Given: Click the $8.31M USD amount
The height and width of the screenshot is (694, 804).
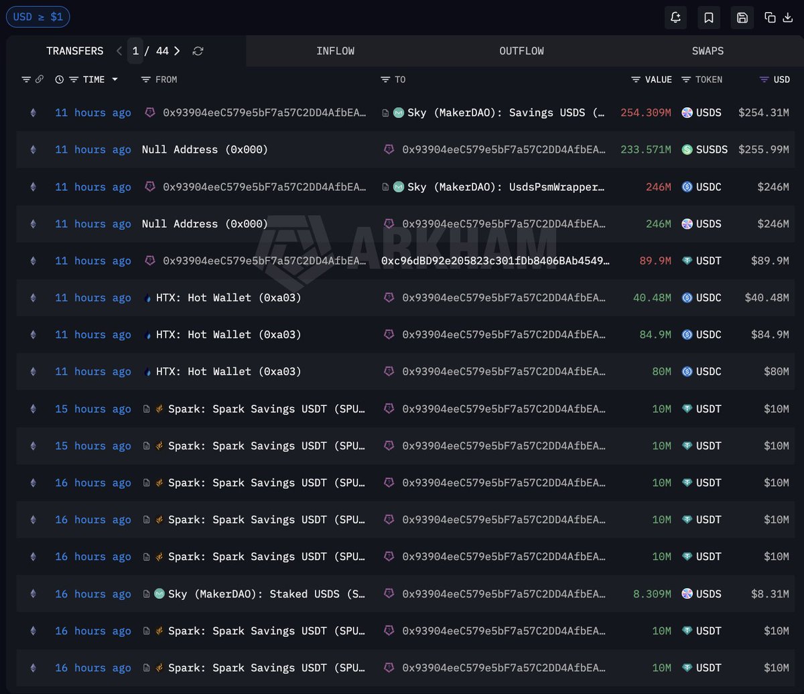Looking at the screenshot, I should pyautogui.click(x=770, y=594).
